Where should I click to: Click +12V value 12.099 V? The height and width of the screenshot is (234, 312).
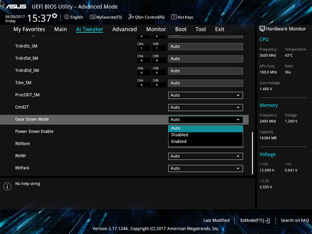point(267,170)
